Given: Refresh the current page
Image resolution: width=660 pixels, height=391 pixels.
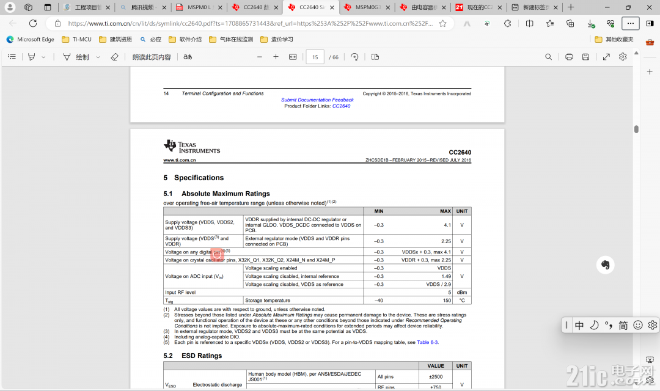Looking at the screenshot, I should (33, 23).
